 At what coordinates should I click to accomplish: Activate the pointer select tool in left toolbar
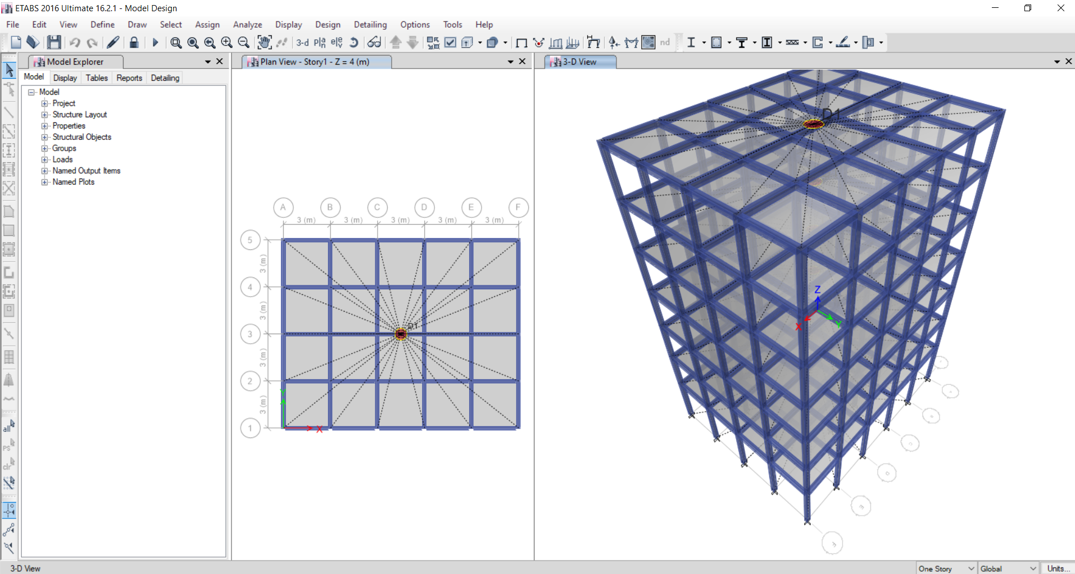click(x=9, y=70)
